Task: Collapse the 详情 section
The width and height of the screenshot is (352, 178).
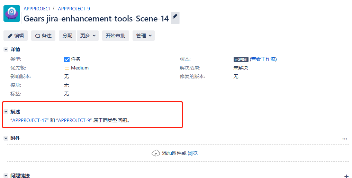Action: 6,49
